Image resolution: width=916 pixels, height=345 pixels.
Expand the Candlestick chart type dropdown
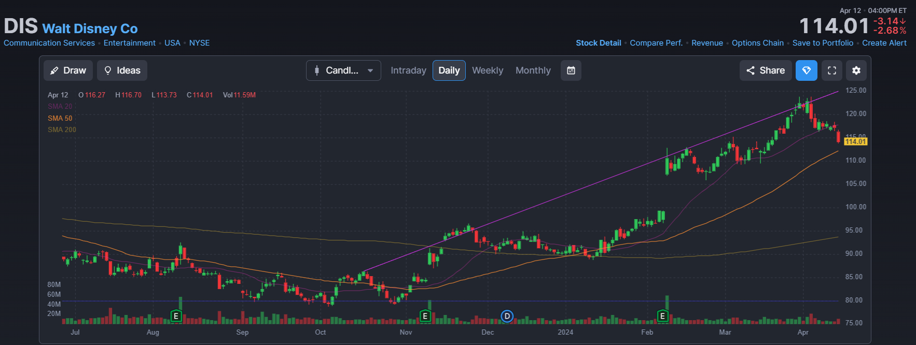coord(343,70)
